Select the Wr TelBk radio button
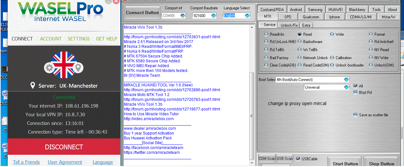This screenshot has width=404, height=167. coord(300,50)
